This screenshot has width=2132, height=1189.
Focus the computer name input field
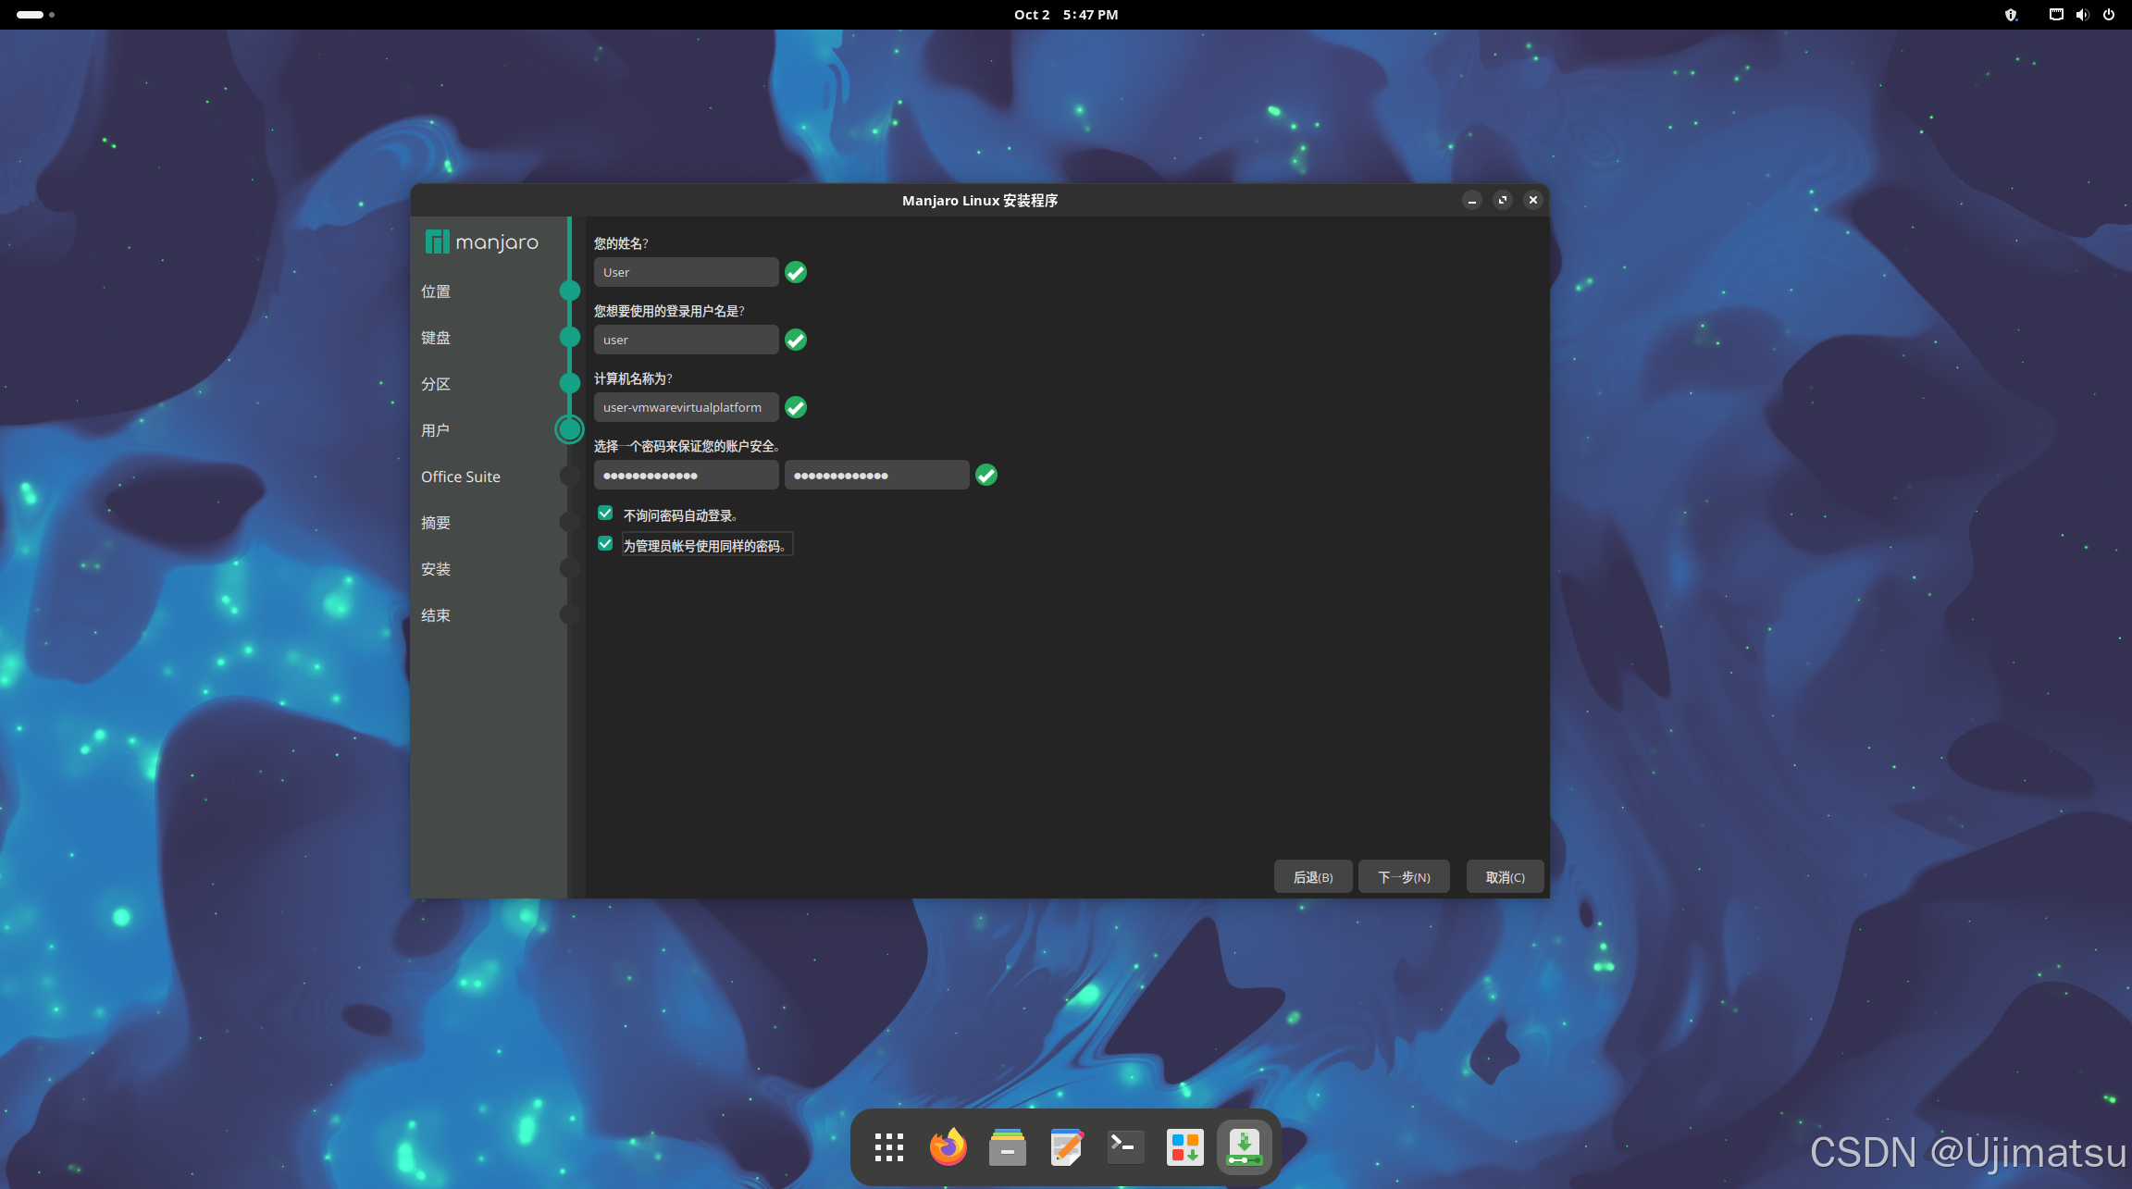685,407
